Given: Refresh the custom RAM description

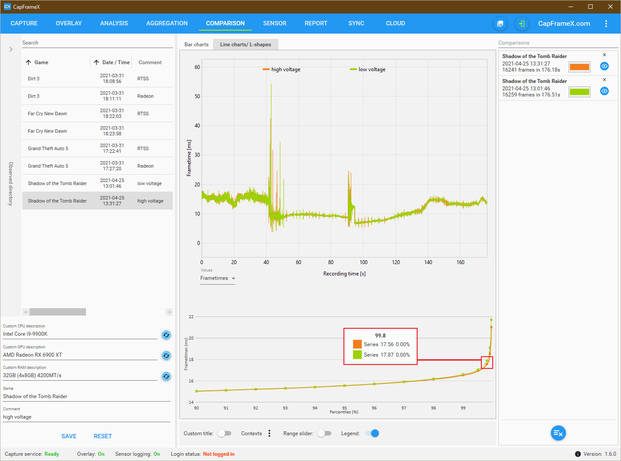Looking at the screenshot, I should click(x=166, y=376).
